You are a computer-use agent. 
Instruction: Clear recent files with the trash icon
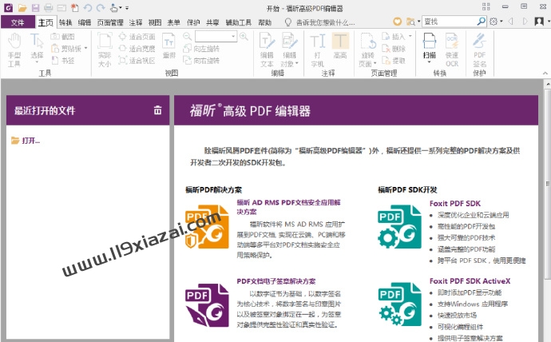coord(158,110)
